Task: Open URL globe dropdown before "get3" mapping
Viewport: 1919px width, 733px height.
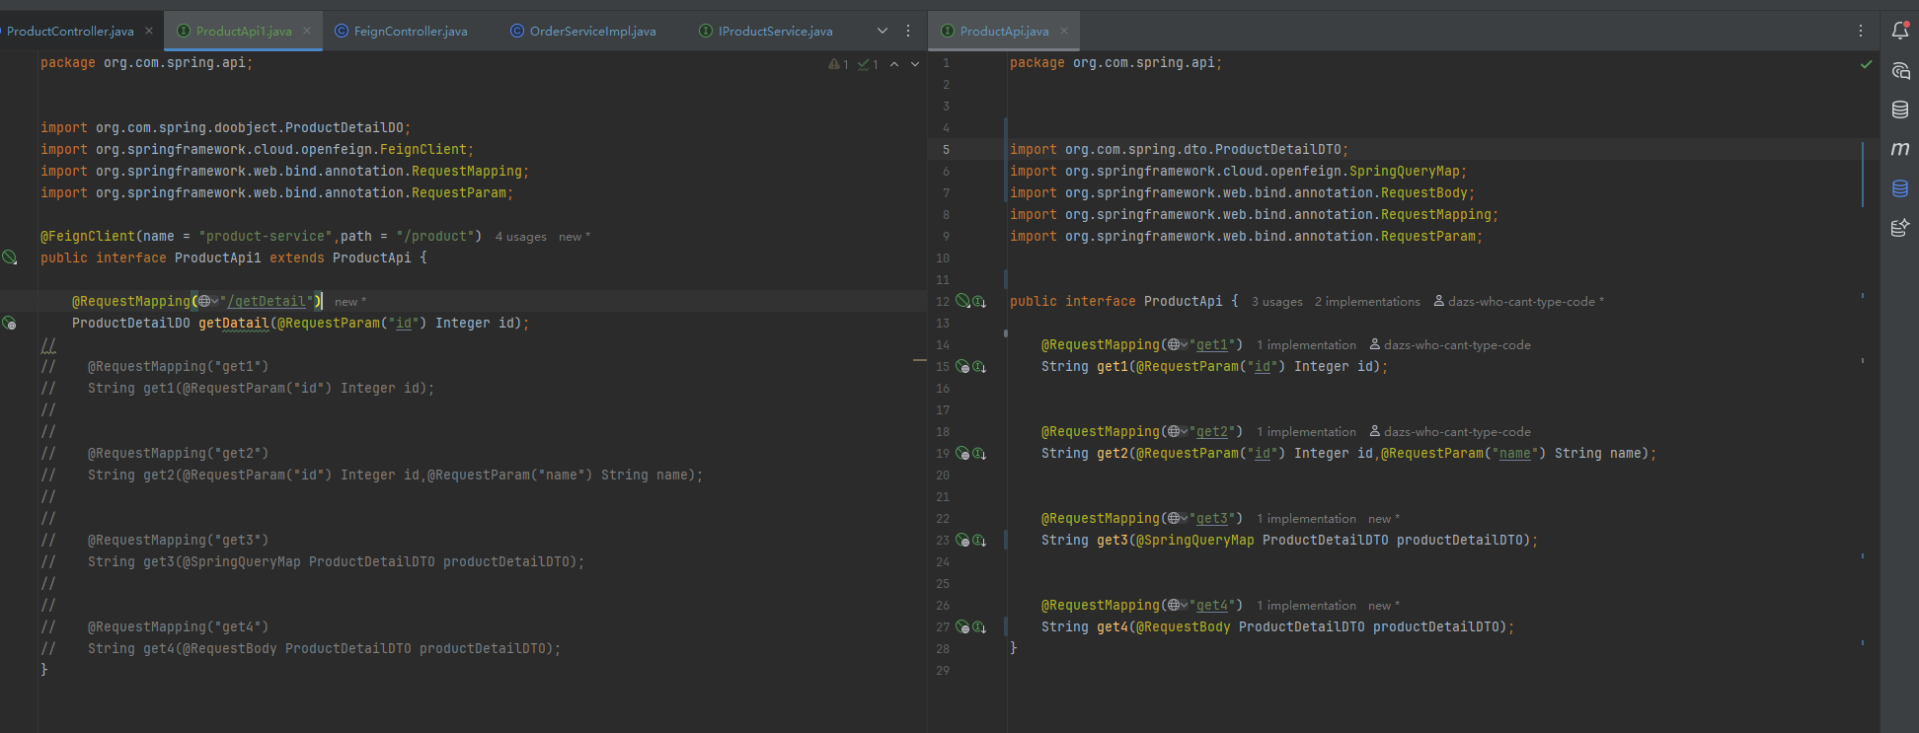Action: click(x=1177, y=518)
